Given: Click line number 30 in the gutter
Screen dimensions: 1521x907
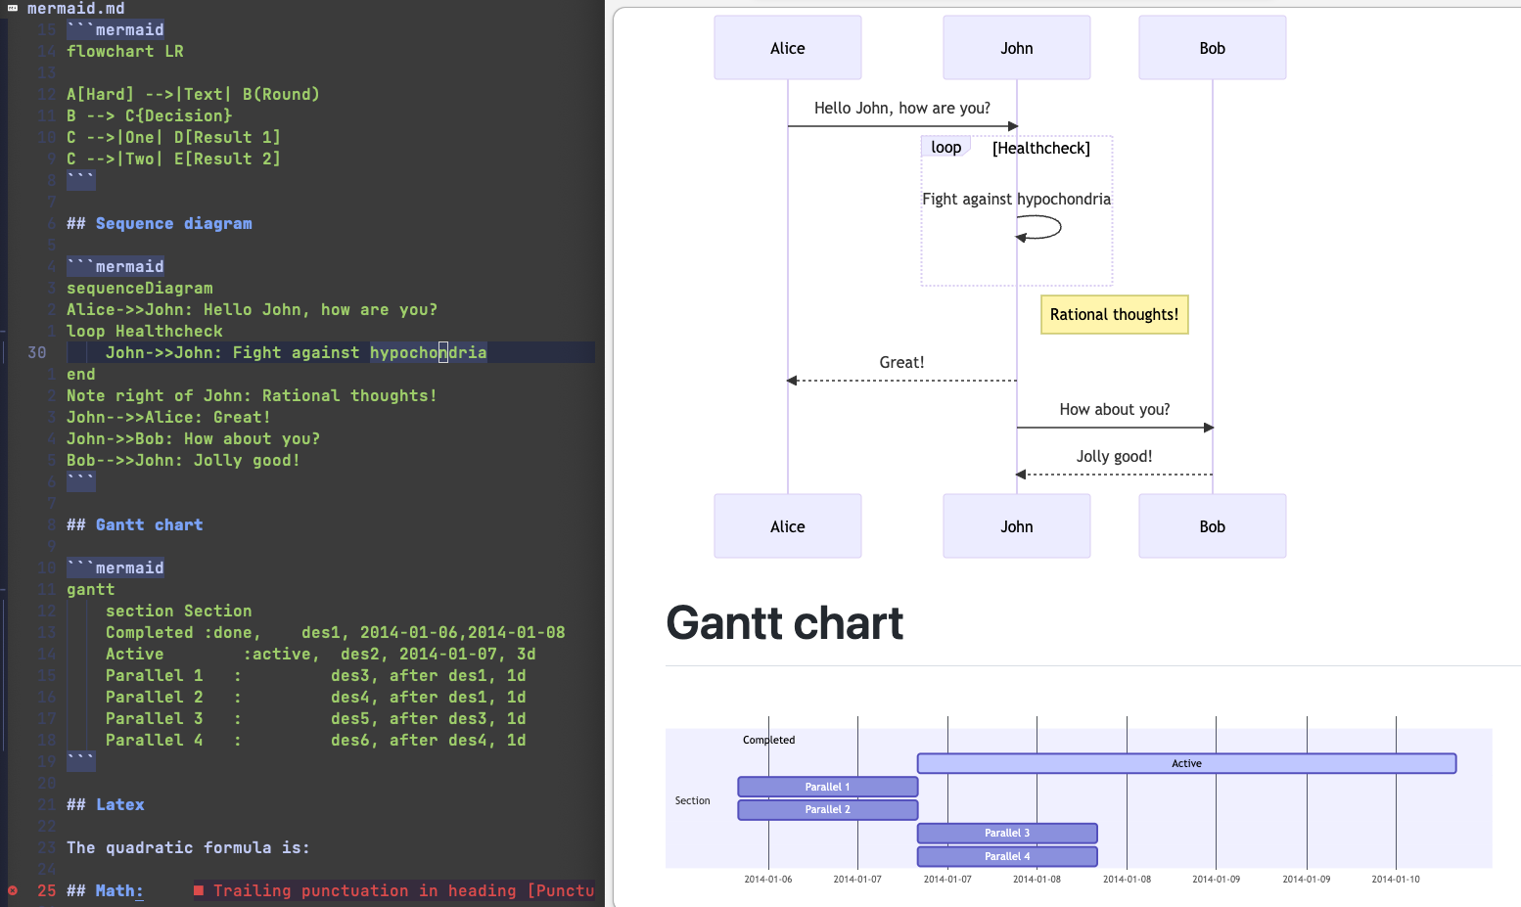Looking at the screenshot, I should [37, 352].
